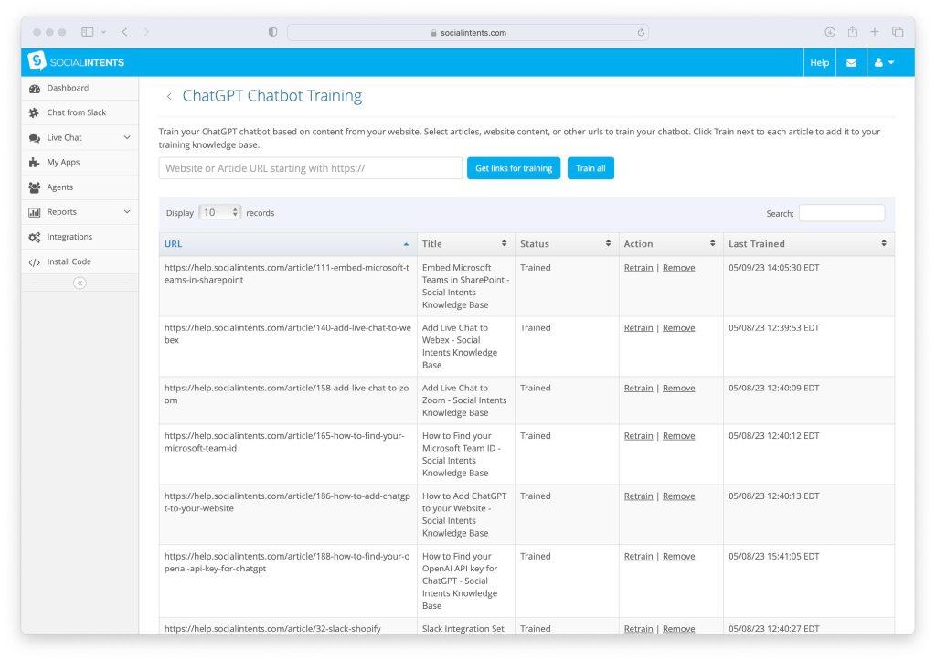Retrain the add-live-chat-to-webex article
Viewport: 936px width, 661px height.
click(x=638, y=328)
